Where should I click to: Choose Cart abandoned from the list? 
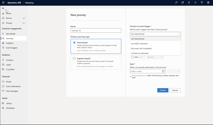tap(155, 39)
